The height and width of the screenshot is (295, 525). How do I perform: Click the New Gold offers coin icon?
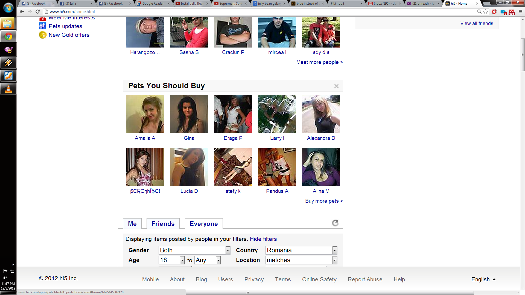(x=43, y=35)
